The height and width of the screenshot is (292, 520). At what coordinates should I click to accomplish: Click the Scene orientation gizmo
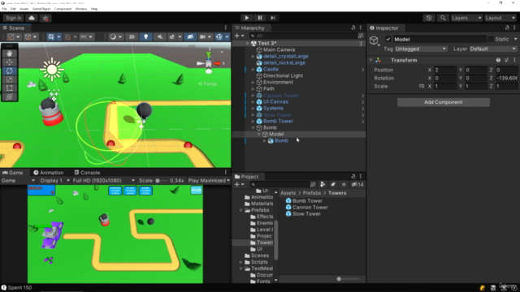pos(209,62)
